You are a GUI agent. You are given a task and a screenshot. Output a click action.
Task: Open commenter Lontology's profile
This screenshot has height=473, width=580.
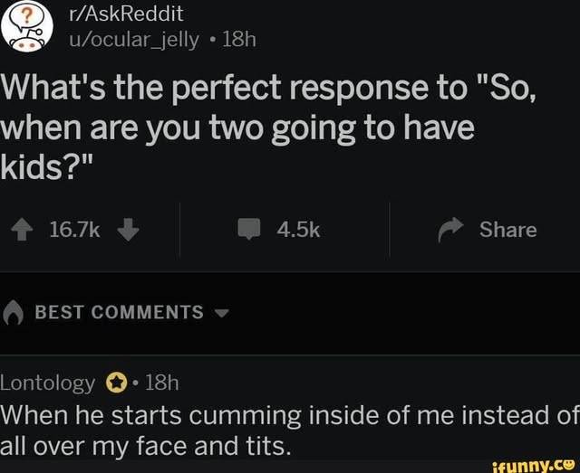click(48, 383)
